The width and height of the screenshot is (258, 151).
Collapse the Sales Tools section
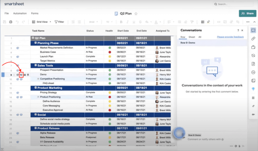tap(35, 65)
